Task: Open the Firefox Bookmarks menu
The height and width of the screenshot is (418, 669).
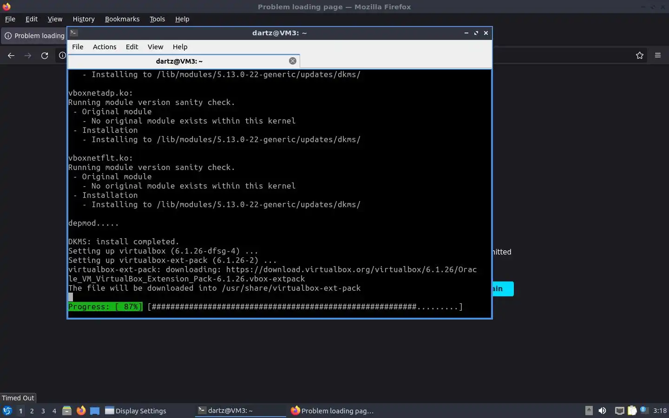Action: (122, 19)
